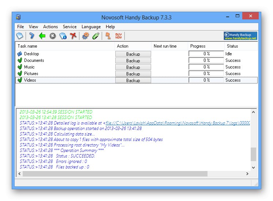Viewport: 273px width, 201px height.
Task: Click Backup button for Pictures task
Action: tap(133, 74)
